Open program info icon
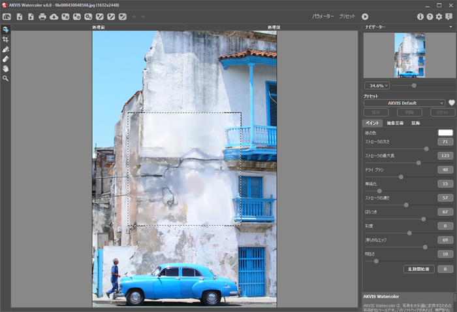The width and height of the screenshot is (457, 312). pos(420,16)
